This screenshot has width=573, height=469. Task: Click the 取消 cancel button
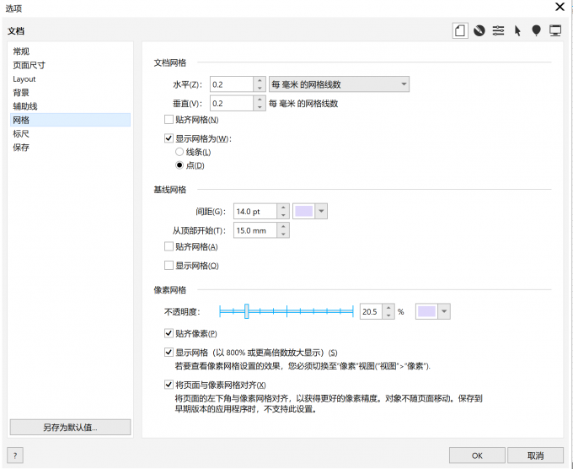point(535,456)
